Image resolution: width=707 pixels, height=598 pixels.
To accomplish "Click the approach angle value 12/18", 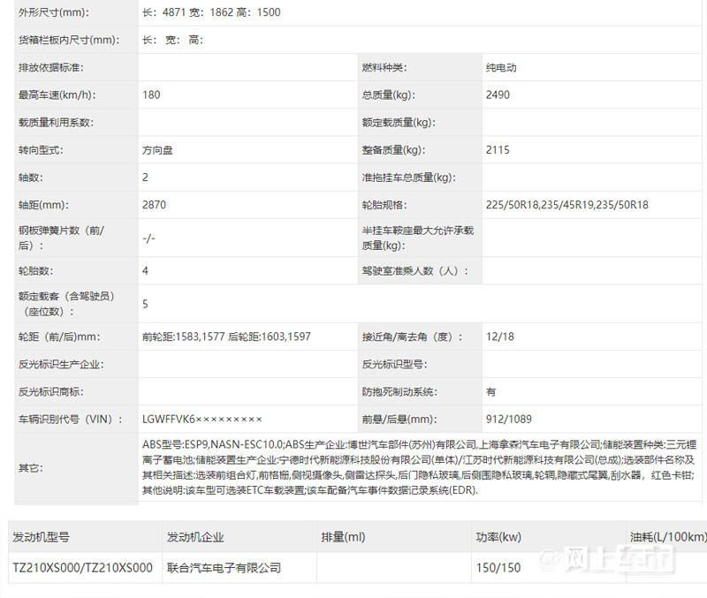I will point(500,337).
